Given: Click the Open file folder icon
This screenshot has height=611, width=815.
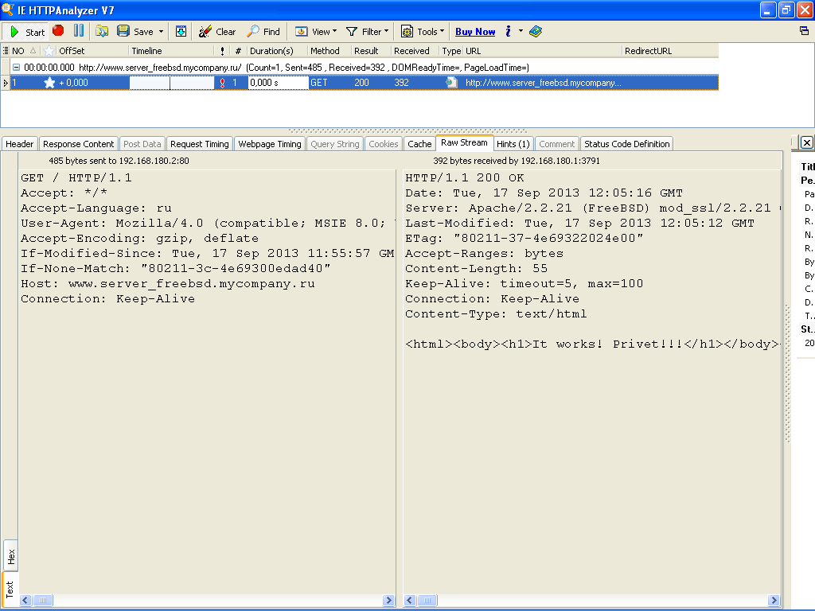Looking at the screenshot, I should pos(102,31).
